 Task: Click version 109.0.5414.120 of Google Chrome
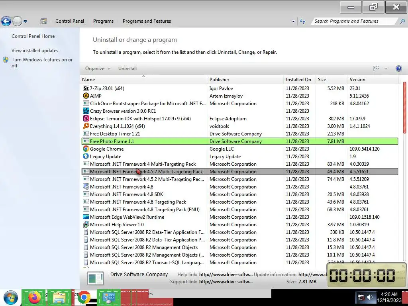pos(364,149)
